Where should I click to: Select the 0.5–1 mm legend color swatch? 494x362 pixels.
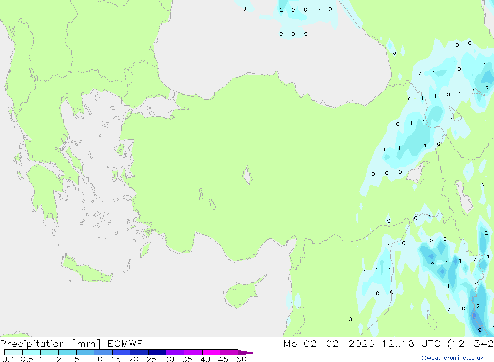pyautogui.click(x=31, y=352)
